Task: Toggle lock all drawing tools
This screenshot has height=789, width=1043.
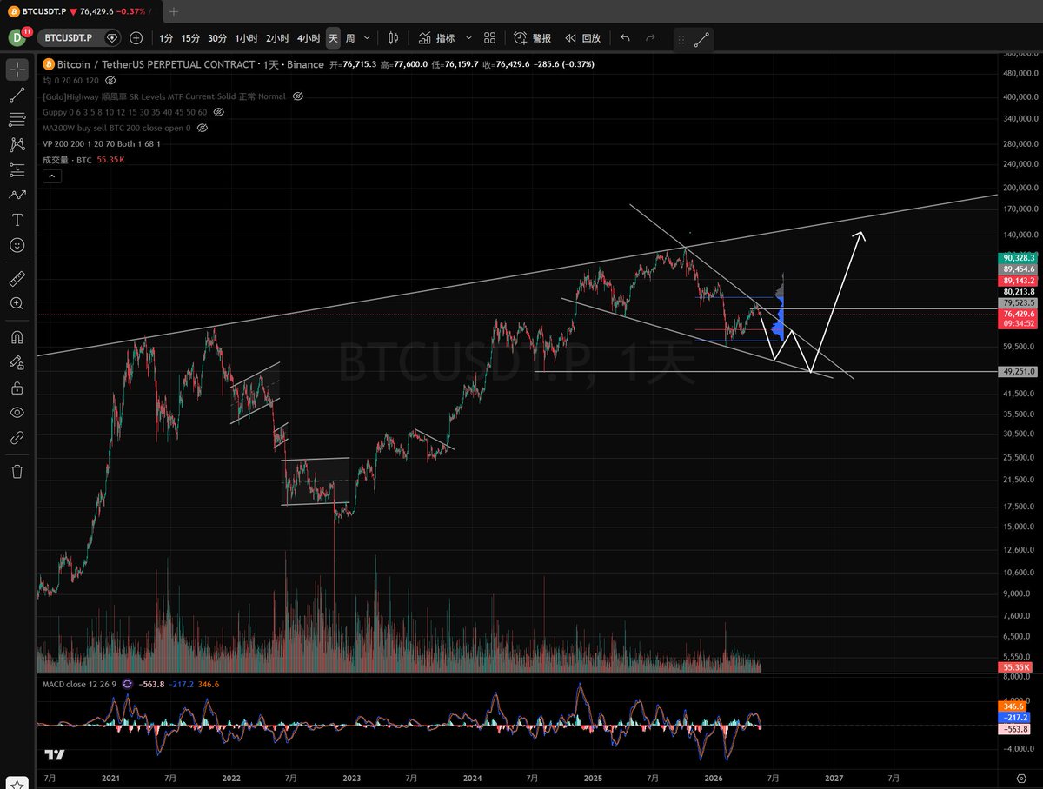Action: coord(17,388)
